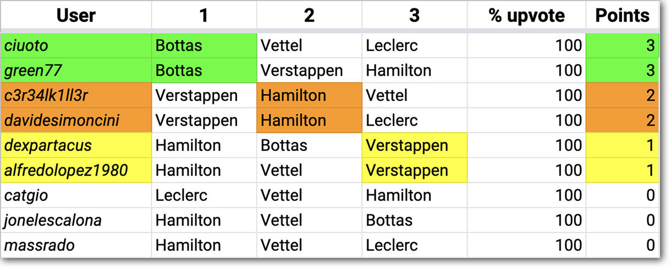The height and width of the screenshot is (269, 671).
Task: Select Leclerc cell in massrado row
Action: pos(415,245)
